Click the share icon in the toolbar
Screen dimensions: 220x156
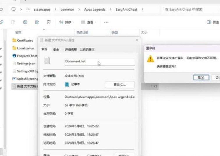coord(37,22)
